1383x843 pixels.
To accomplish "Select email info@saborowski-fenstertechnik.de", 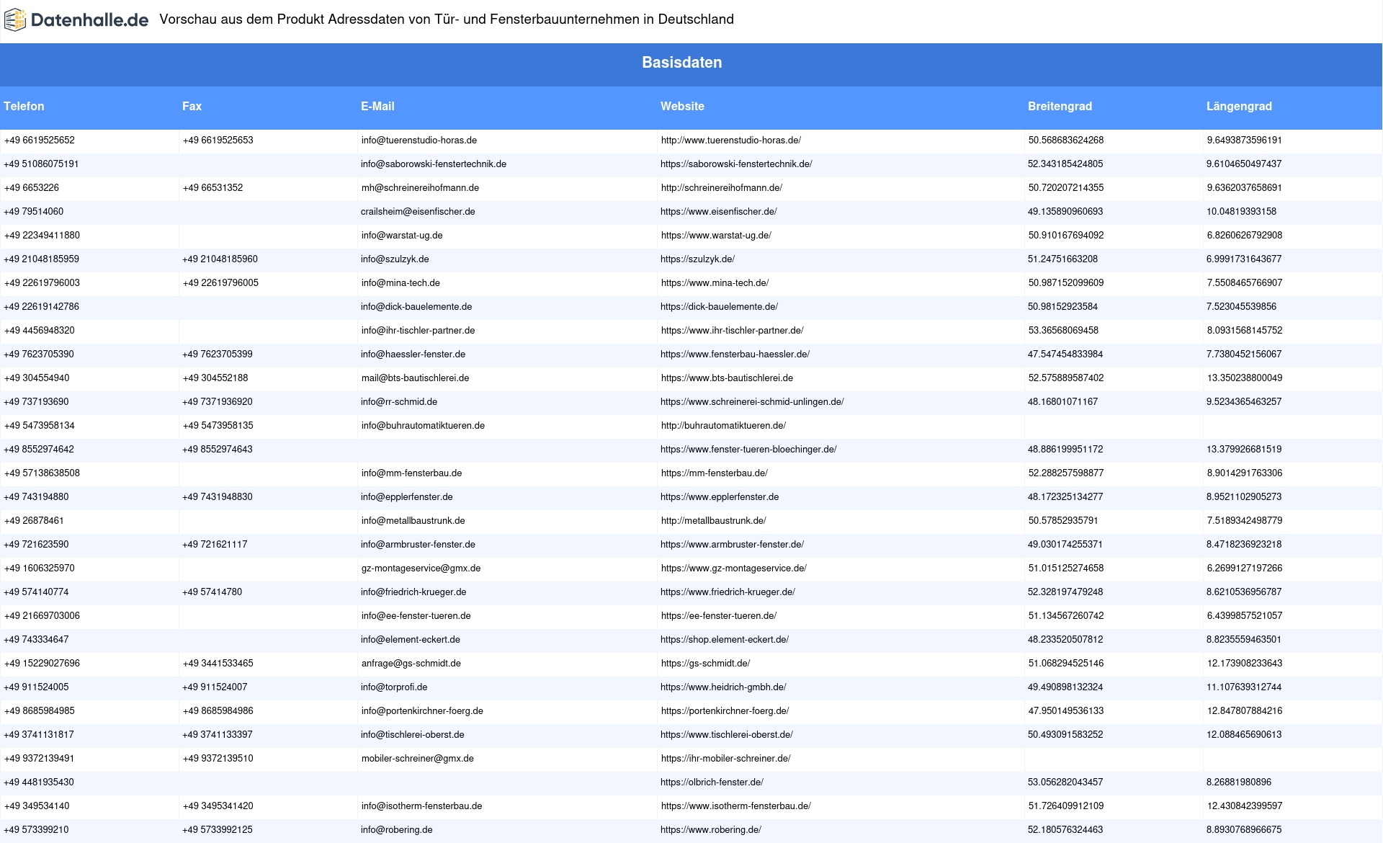I will 434,164.
